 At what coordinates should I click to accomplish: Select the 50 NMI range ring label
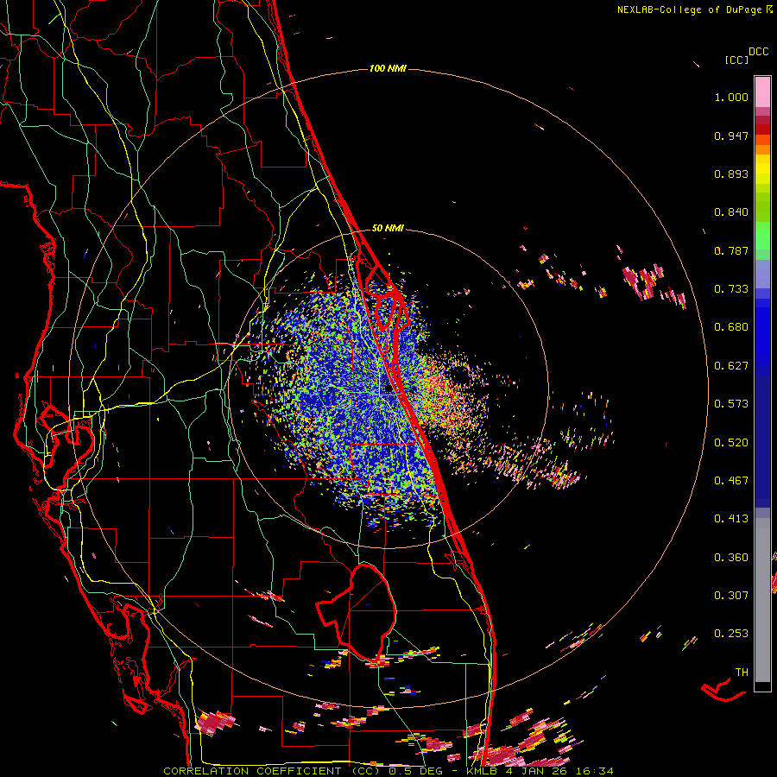tap(388, 228)
